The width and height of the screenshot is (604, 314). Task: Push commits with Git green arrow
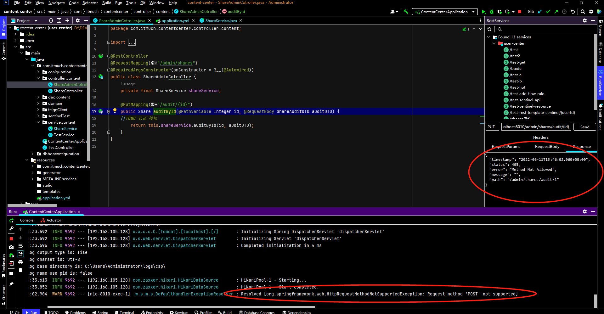click(556, 12)
